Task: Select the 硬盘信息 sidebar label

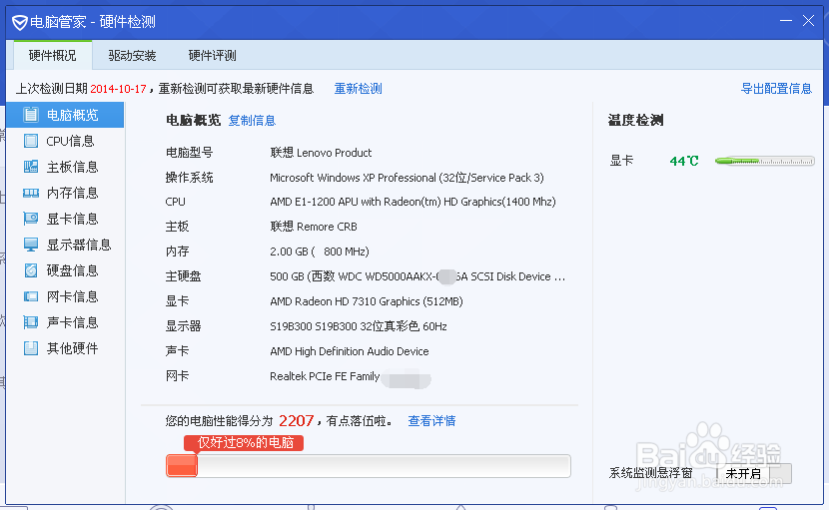Action: point(73,270)
